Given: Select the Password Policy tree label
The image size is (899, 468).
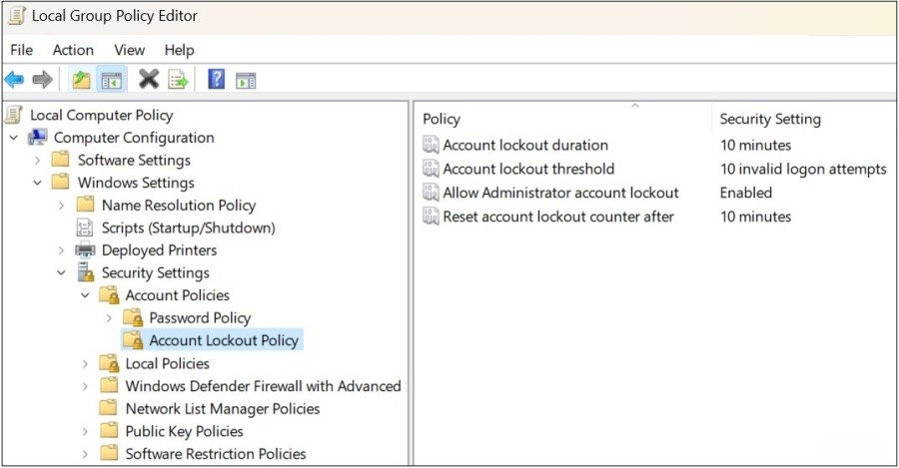Looking at the screenshot, I should point(200,317).
